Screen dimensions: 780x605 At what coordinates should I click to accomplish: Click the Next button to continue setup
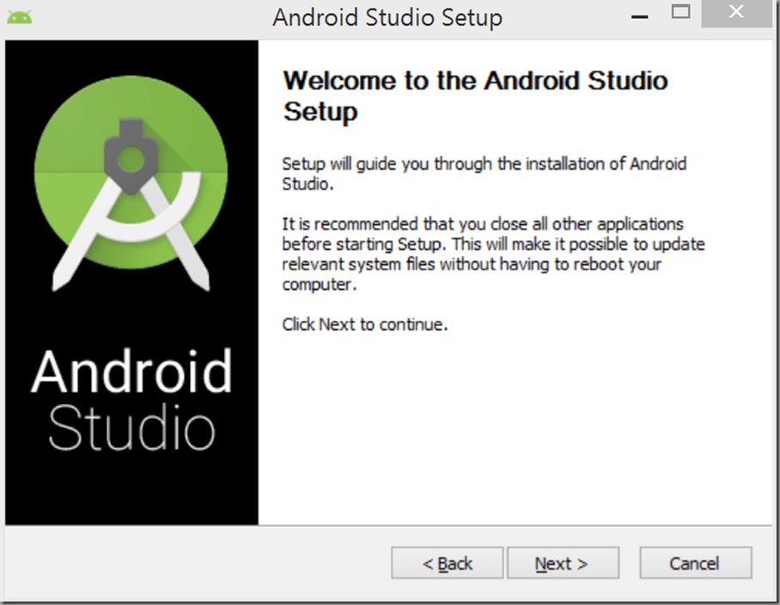click(563, 563)
